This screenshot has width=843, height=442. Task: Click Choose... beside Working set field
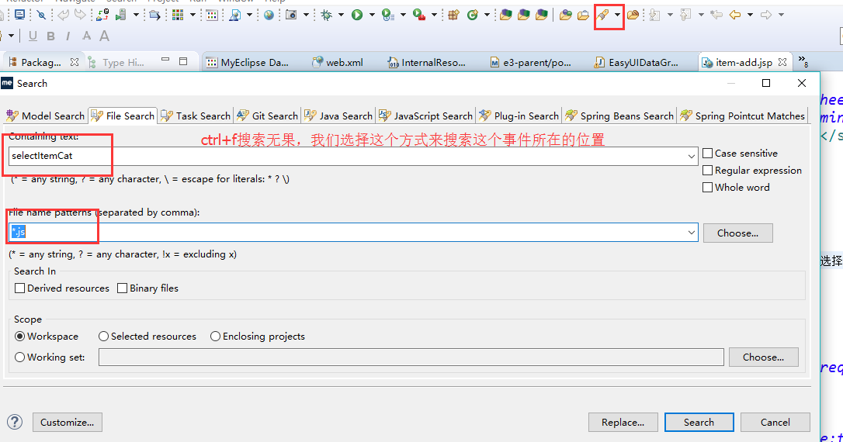point(763,357)
